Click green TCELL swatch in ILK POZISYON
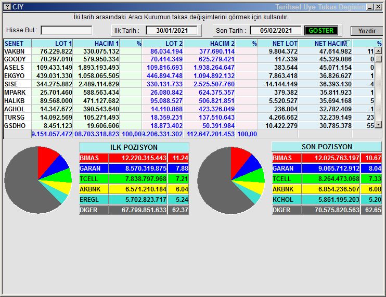 pos(94,178)
